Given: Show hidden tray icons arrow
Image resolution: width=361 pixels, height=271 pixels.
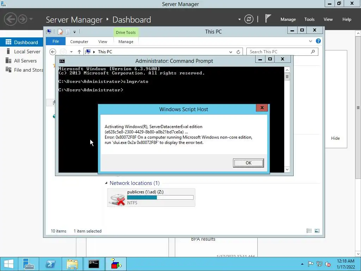Looking at the screenshot, I should (302, 264).
